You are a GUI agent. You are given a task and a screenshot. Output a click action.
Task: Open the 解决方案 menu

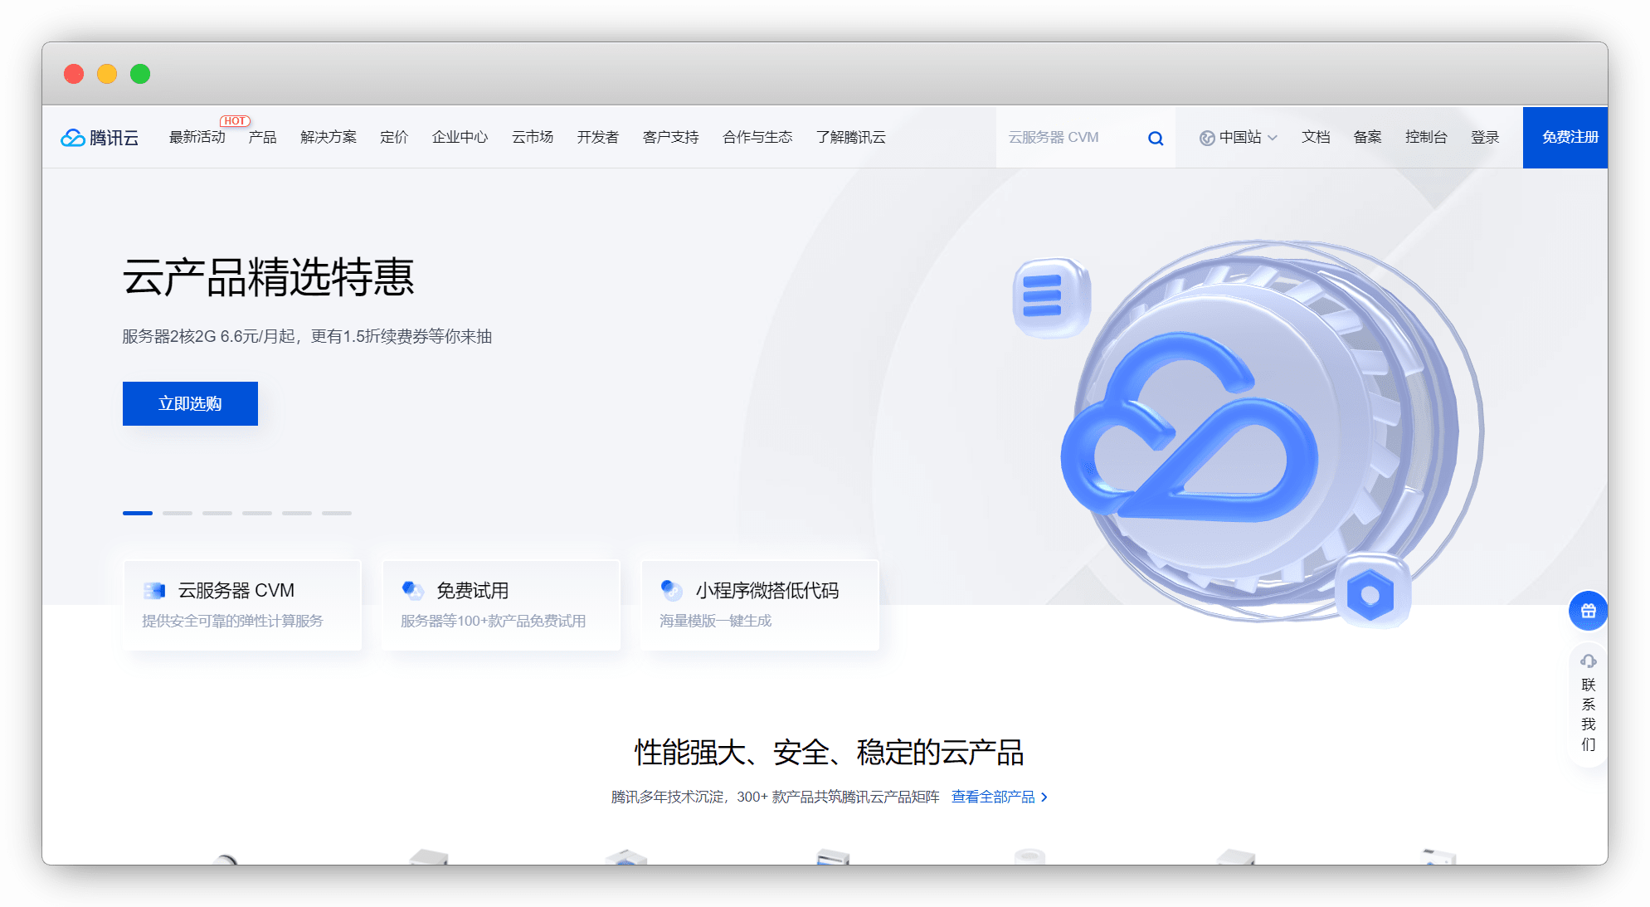(x=329, y=138)
